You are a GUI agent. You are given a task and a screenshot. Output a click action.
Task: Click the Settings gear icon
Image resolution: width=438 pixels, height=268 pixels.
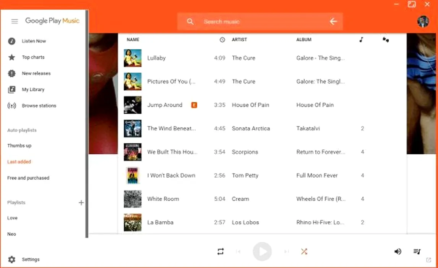(11, 259)
